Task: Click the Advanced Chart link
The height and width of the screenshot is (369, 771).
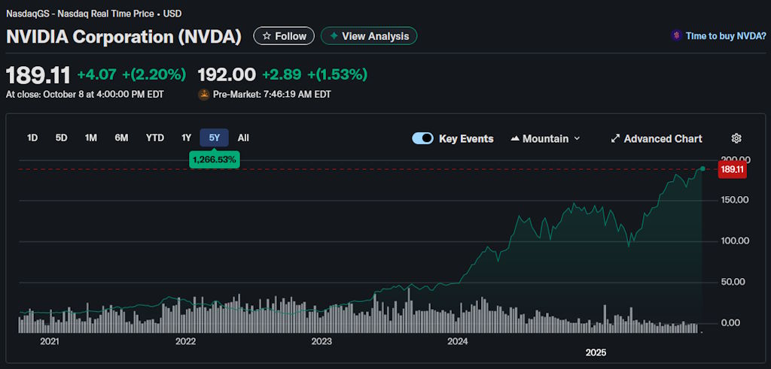Action: [x=663, y=138]
